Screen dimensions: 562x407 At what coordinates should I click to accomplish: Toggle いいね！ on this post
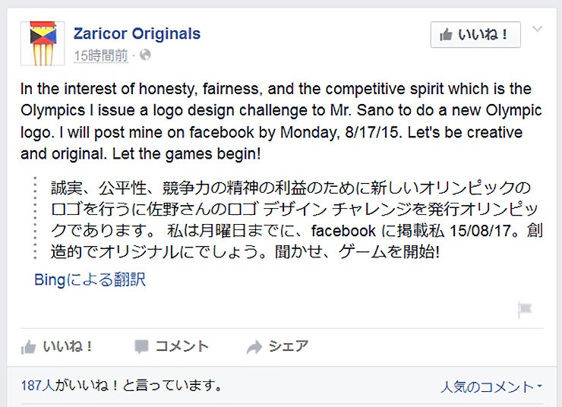(57, 346)
